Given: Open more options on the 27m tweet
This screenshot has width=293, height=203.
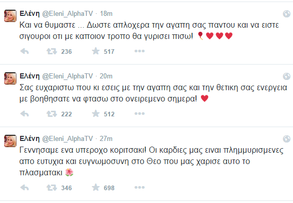Looking at the screenshot, I should point(140,188).
